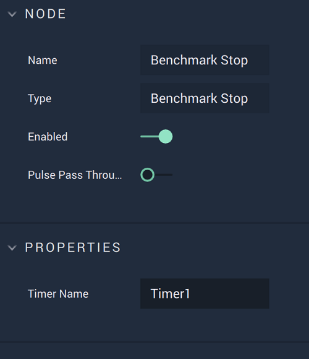Screen dimensions: 309x359
Task: Click the dark track of the Pulse Pass switch
Action: [x=164, y=175]
